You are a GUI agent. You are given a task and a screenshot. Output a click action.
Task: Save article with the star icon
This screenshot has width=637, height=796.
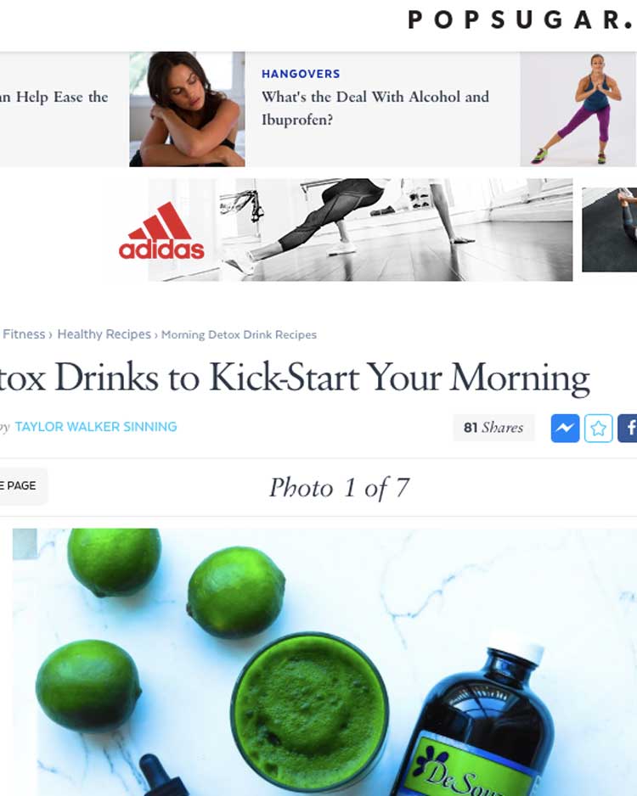click(x=599, y=428)
